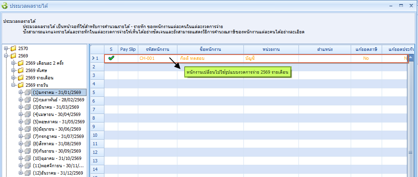Click the grid scrollbar up arrow
Screen dimensions: 418x177
coord(411,58)
